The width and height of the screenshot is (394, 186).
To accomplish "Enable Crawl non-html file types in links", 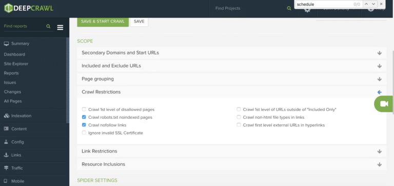I will point(239,117).
